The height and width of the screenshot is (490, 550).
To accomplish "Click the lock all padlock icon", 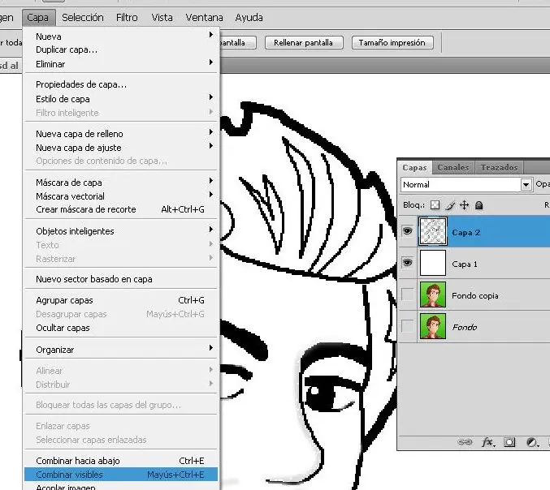I will click(479, 205).
